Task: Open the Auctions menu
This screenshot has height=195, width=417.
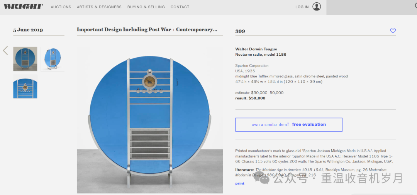Action: pos(61,7)
